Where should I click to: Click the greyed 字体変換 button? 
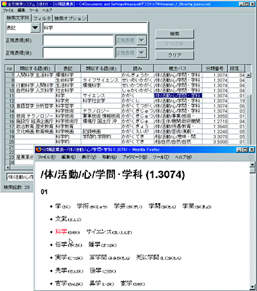(174, 45)
